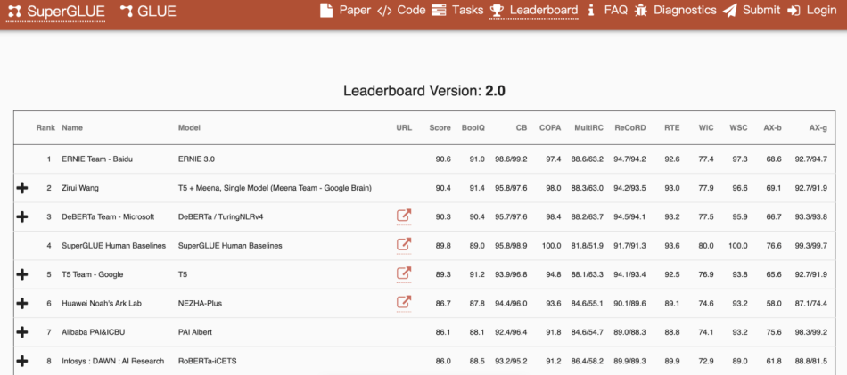The height and width of the screenshot is (375, 847).
Task: Click the WSC column header
Action: [738, 128]
